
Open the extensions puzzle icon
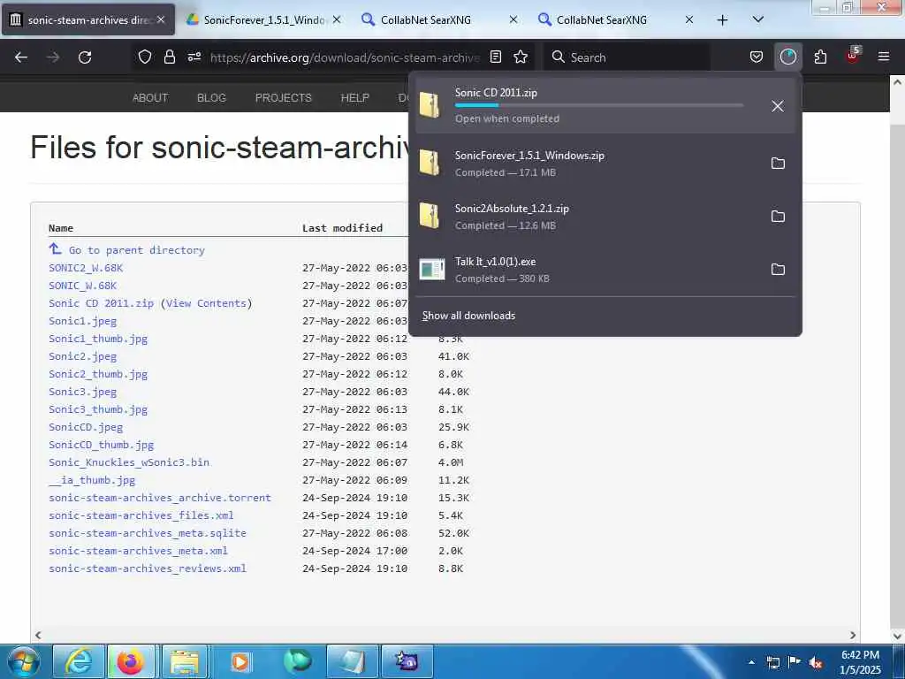coord(820,57)
